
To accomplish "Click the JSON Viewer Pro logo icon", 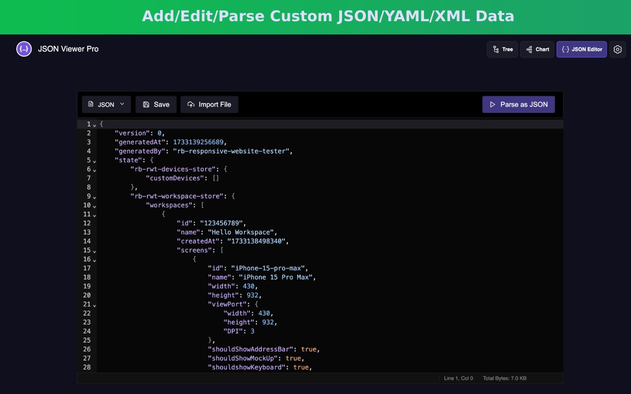I will [24, 49].
